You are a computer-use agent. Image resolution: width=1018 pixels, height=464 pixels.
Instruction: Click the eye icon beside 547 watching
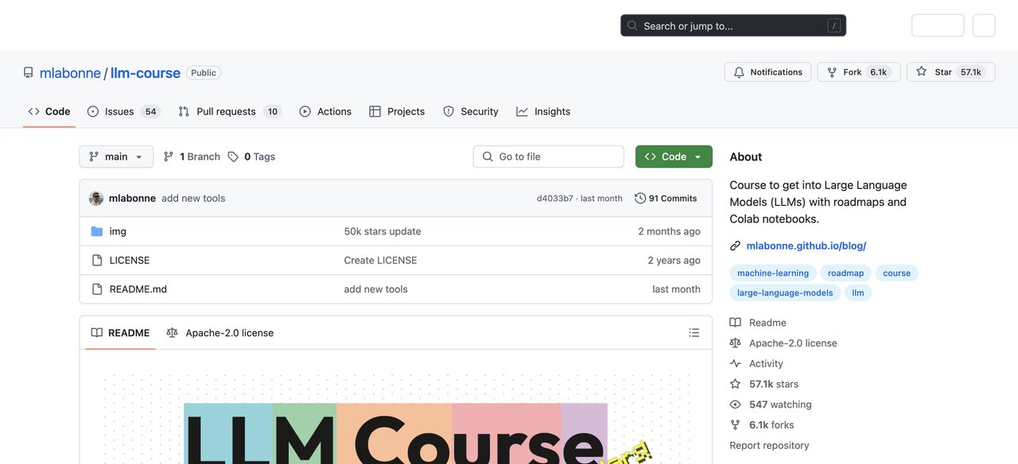[735, 404]
